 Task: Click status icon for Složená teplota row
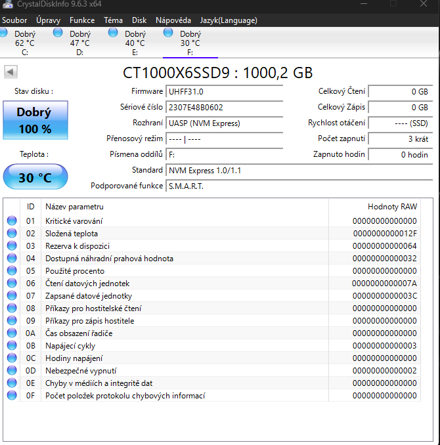pos(12,233)
